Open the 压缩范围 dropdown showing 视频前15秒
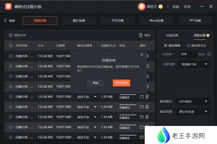217x144 pixels. pos(195,64)
